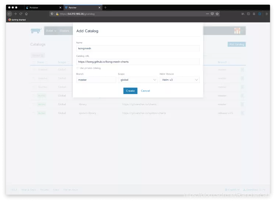276x202 pixels.
Task: Go forward with the browser forward arrow
Action: [15, 14]
